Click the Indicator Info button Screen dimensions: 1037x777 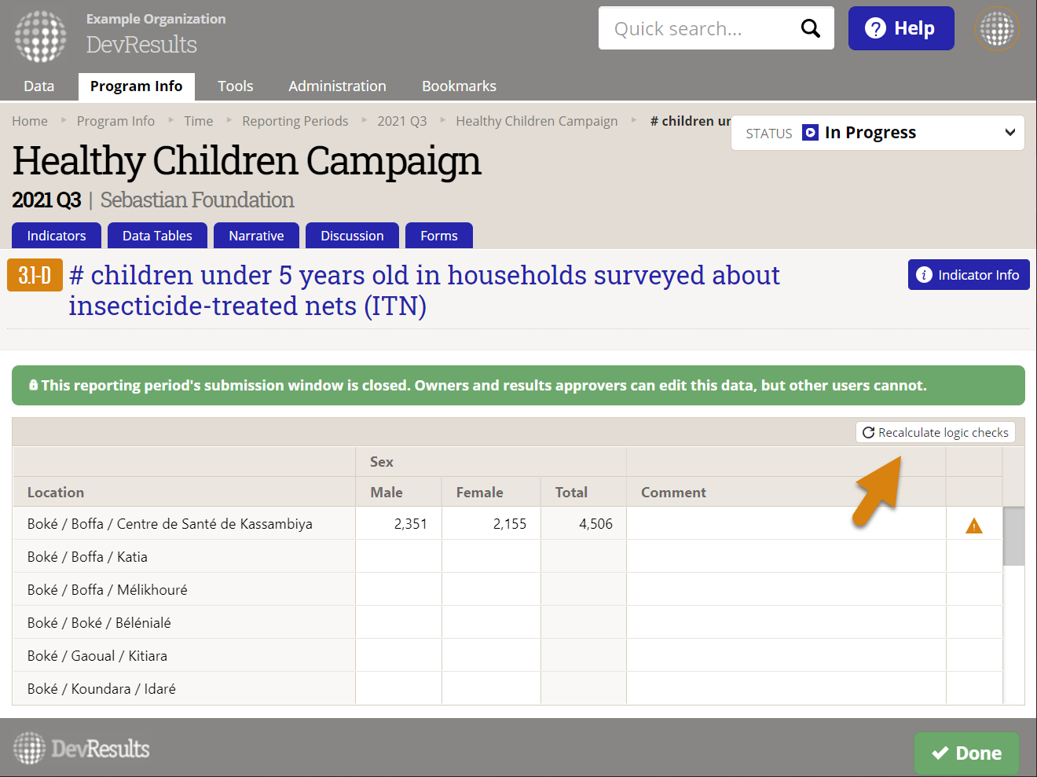coord(969,275)
